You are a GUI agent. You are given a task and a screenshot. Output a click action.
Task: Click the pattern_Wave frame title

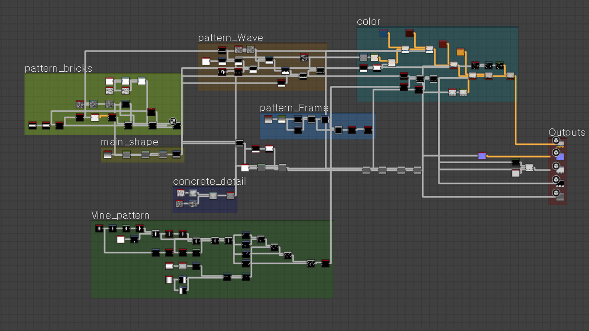pos(230,38)
